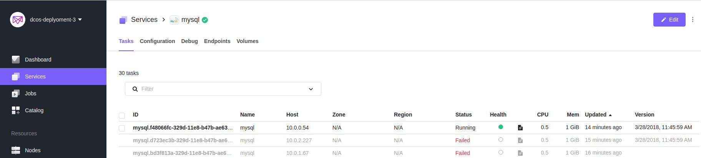The height and width of the screenshot is (158, 701).
Task: Click the Jobs icon in sidebar
Action: click(x=16, y=93)
